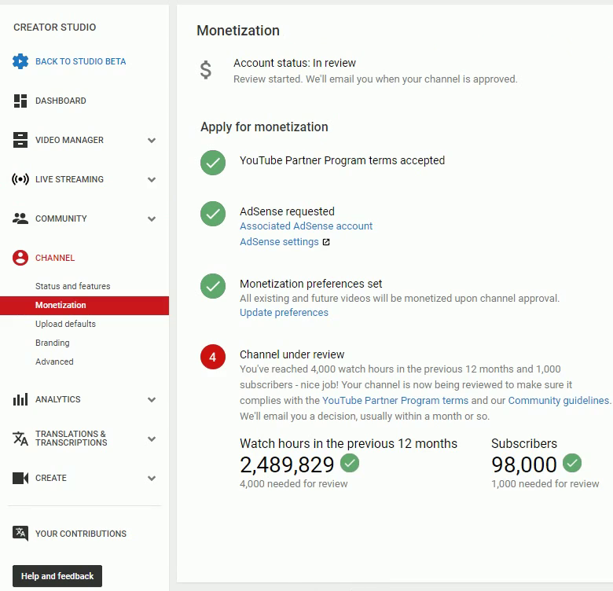Screen dimensions: 613x591
Task: Click Back to Studio Beta link
Action: 80,61
